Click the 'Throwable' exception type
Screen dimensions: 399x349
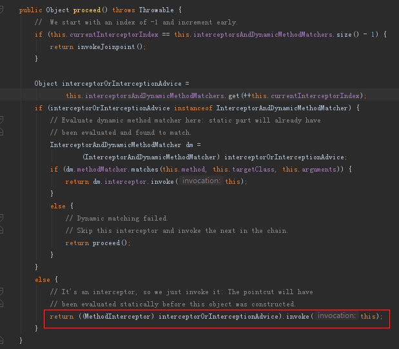[x=156, y=10]
